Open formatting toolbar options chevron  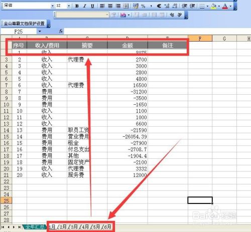click(x=235, y=7)
